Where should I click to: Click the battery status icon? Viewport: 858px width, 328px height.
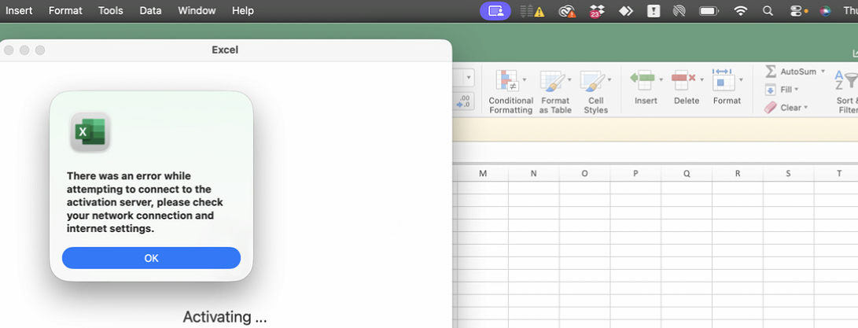tap(709, 11)
